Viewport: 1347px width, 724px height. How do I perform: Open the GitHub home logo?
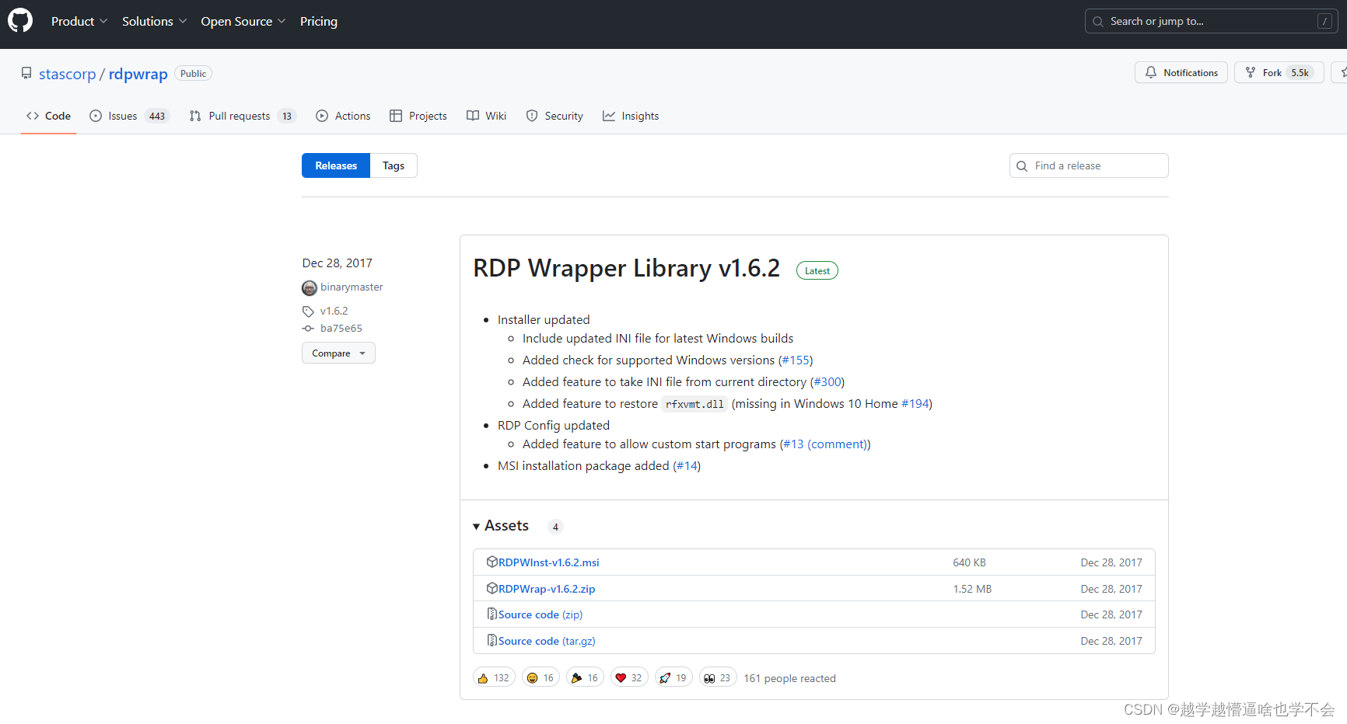tap(20, 21)
